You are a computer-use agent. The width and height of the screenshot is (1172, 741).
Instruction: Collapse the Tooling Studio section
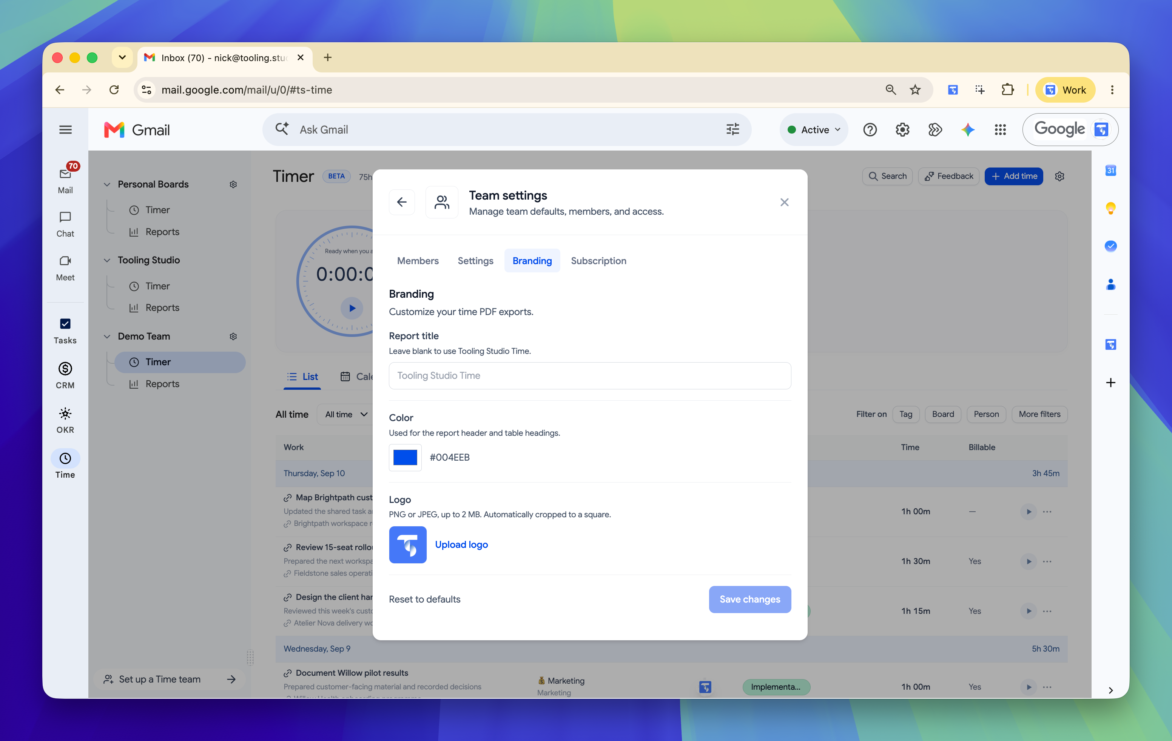click(107, 260)
